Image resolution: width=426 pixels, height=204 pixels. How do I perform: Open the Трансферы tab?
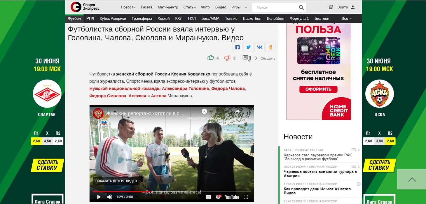142,18
